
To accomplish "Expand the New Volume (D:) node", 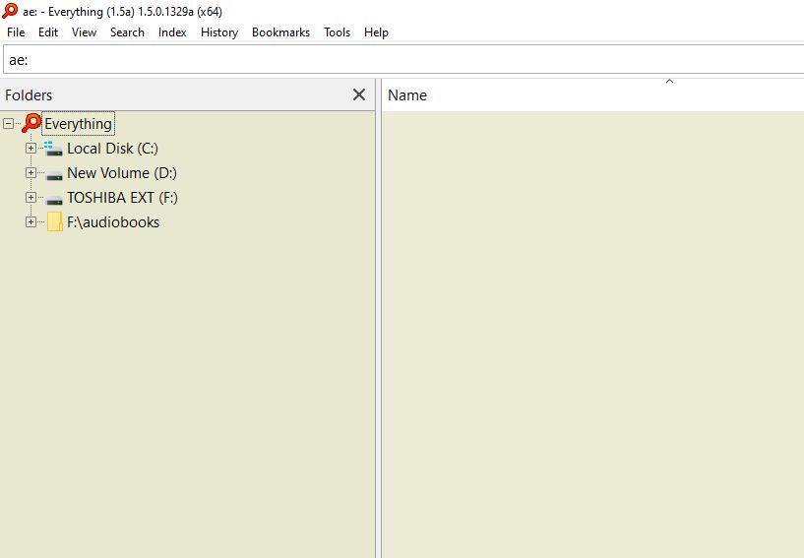I will (x=31, y=172).
